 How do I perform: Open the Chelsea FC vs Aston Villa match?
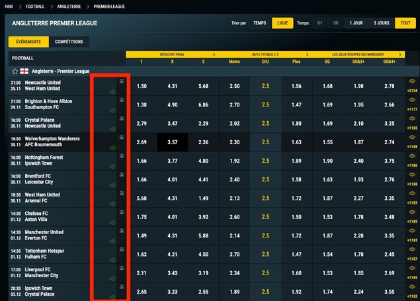[36, 216]
